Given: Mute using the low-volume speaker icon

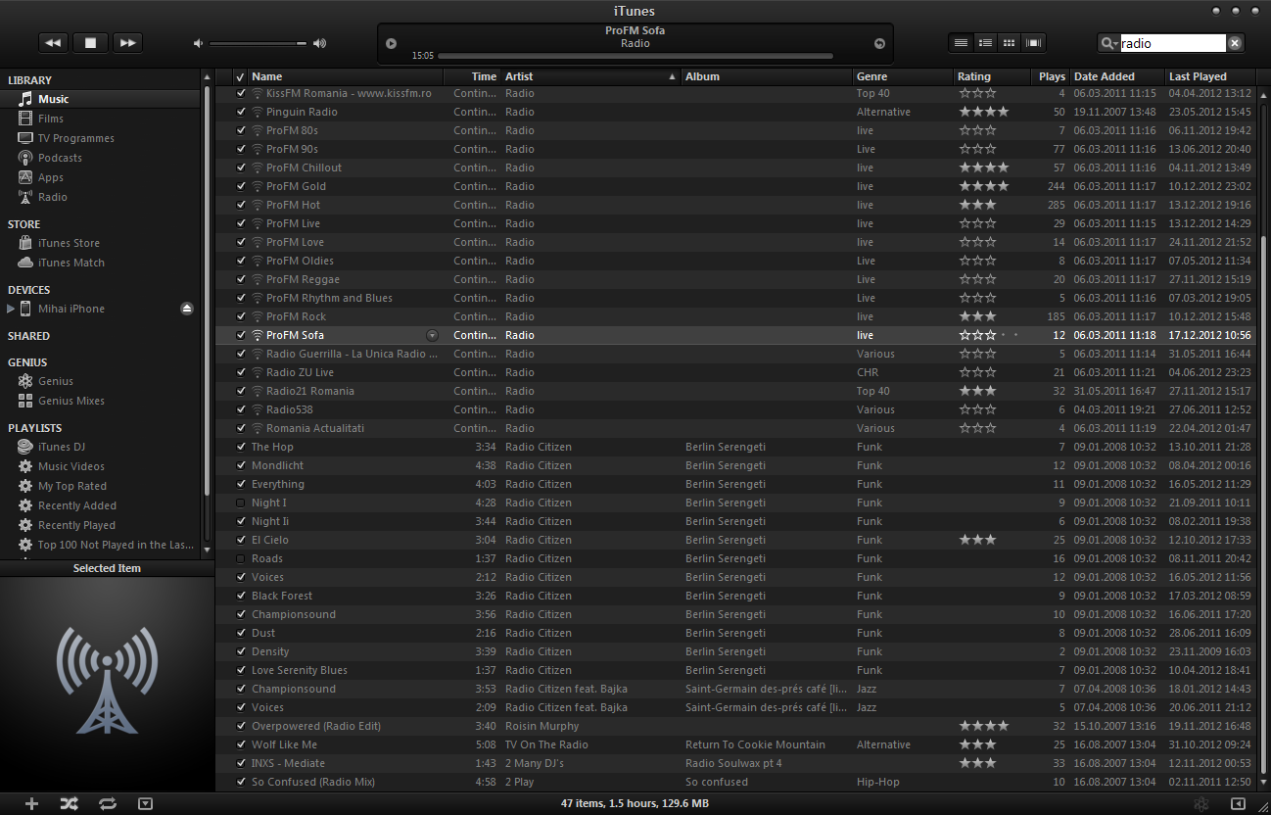Looking at the screenshot, I should point(199,43).
